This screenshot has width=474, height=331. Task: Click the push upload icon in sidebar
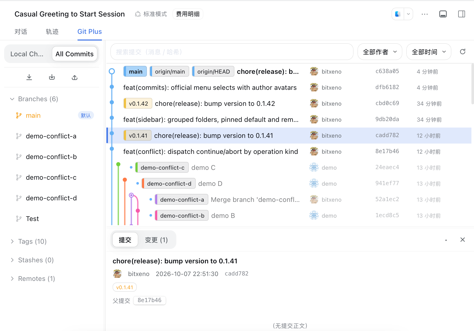click(75, 77)
